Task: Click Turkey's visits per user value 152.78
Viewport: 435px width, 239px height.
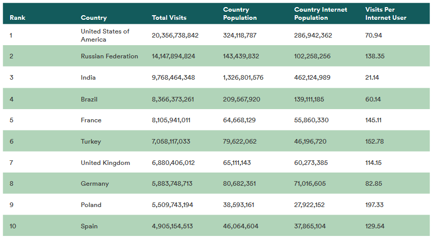Action: pyautogui.click(x=374, y=142)
